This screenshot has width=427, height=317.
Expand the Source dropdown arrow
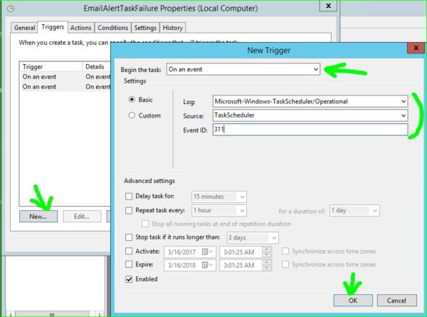(x=404, y=115)
